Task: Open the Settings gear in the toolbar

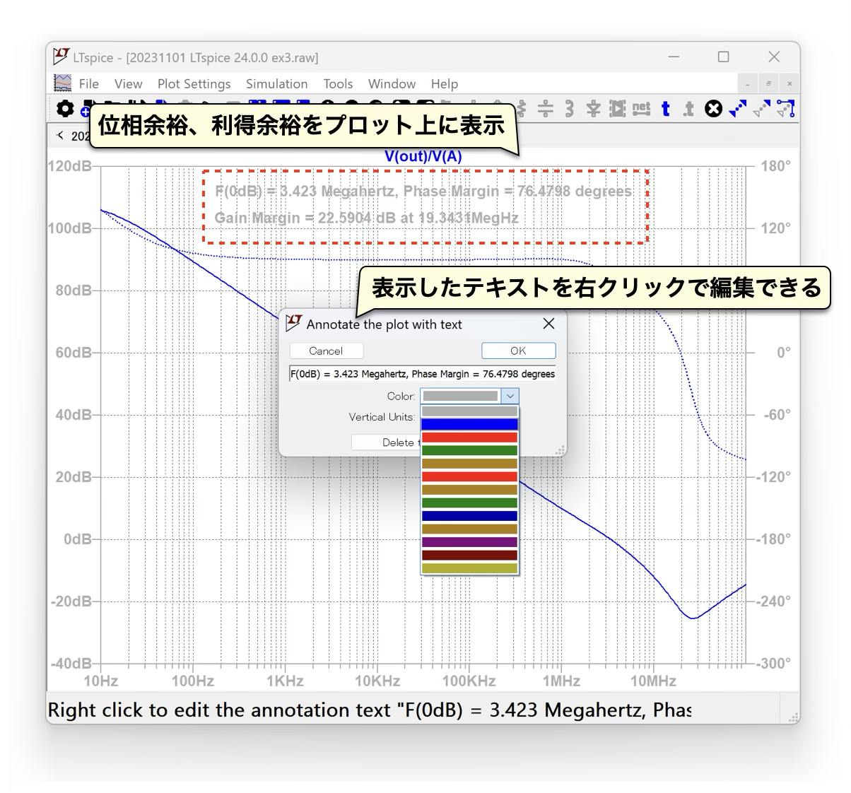Action: [x=65, y=108]
